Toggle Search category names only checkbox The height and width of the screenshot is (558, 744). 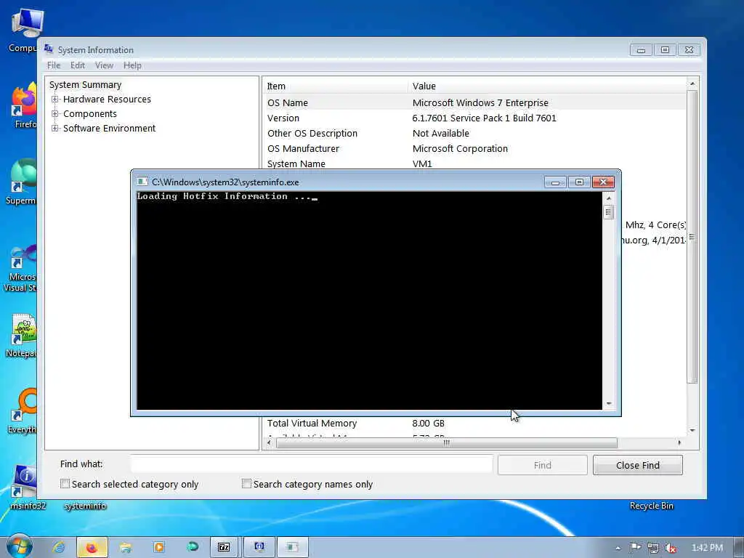pyautogui.click(x=247, y=483)
